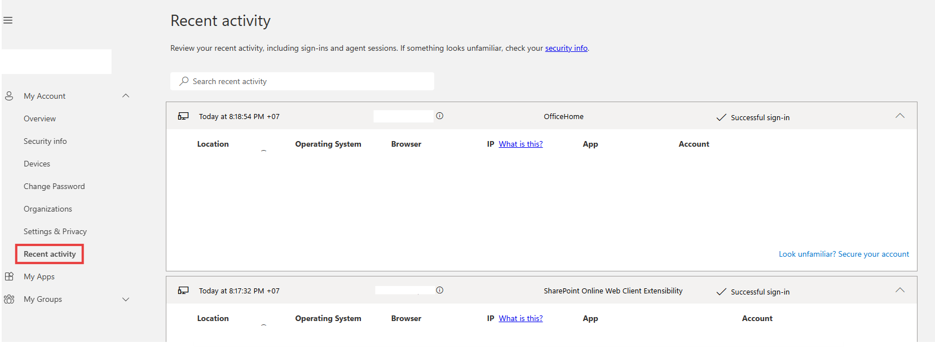Click the My Apps grid icon

click(9, 276)
